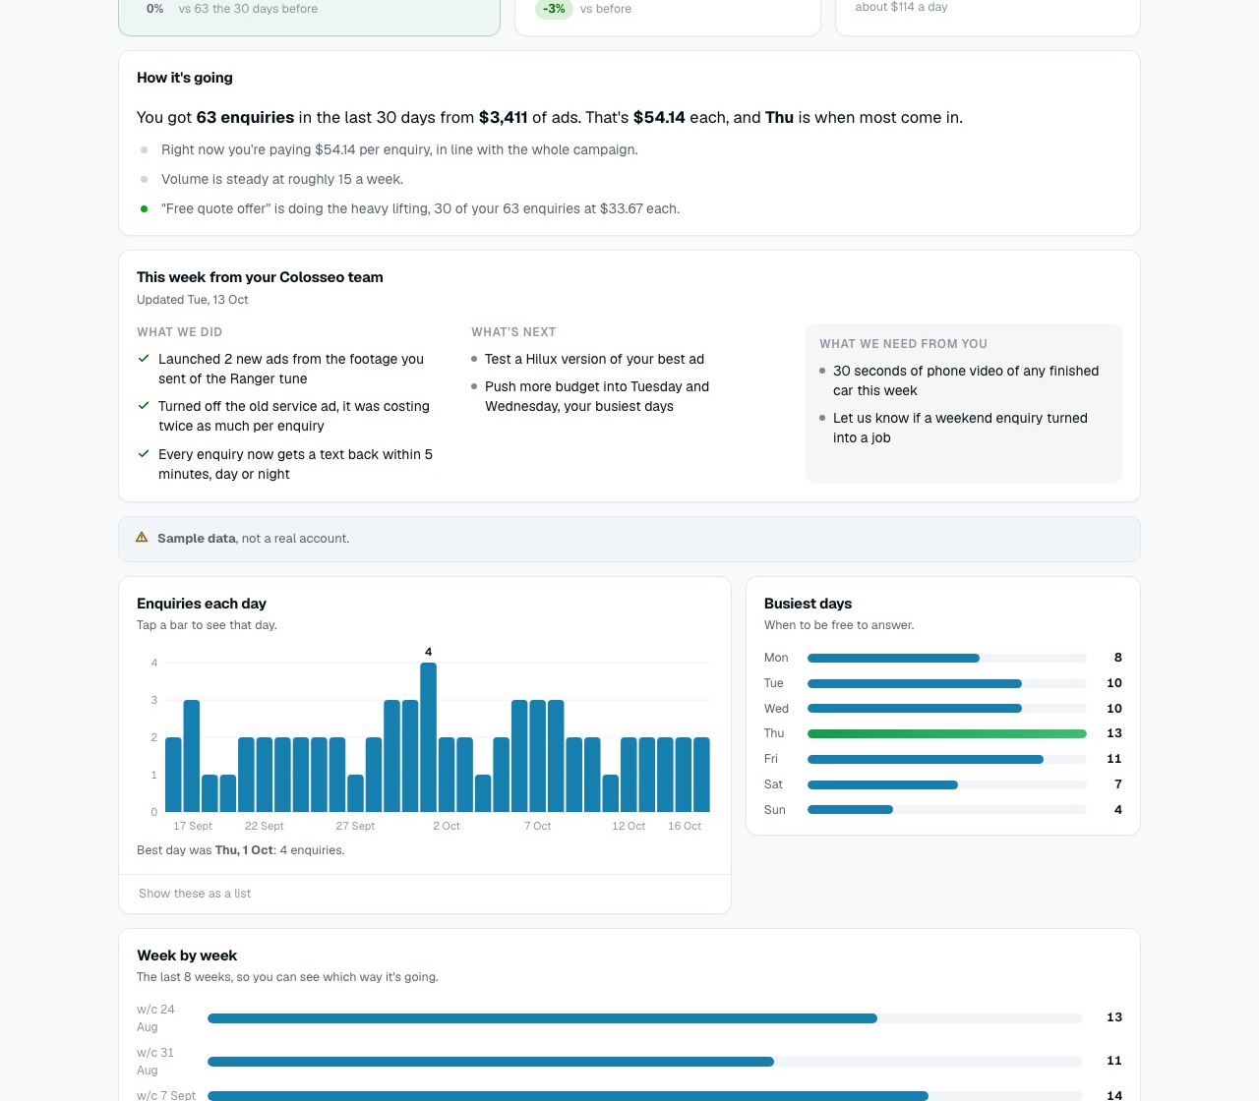Click the Sun bar in Busiest days
This screenshot has height=1101, width=1259.
click(850, 810)
